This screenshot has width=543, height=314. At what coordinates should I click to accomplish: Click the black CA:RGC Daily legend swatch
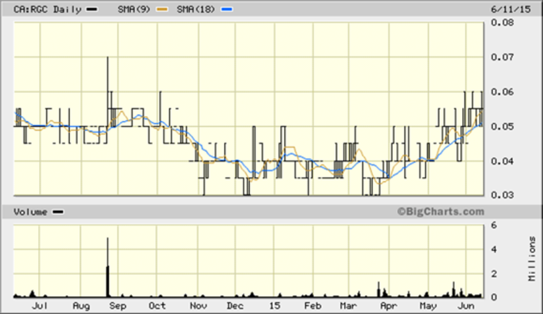click(x=92, y=10)
